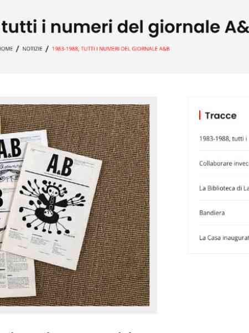
Task: Click the A&B logo on the rear magazine
Action: [x=11, y=148]
